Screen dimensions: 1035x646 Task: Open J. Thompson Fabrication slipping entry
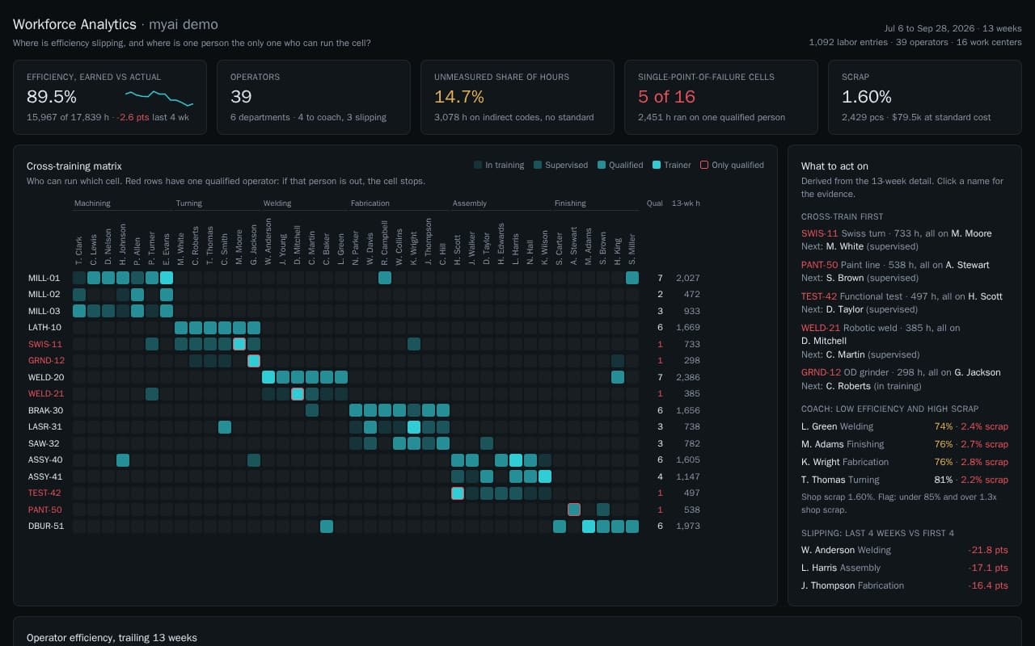point(905,585)
